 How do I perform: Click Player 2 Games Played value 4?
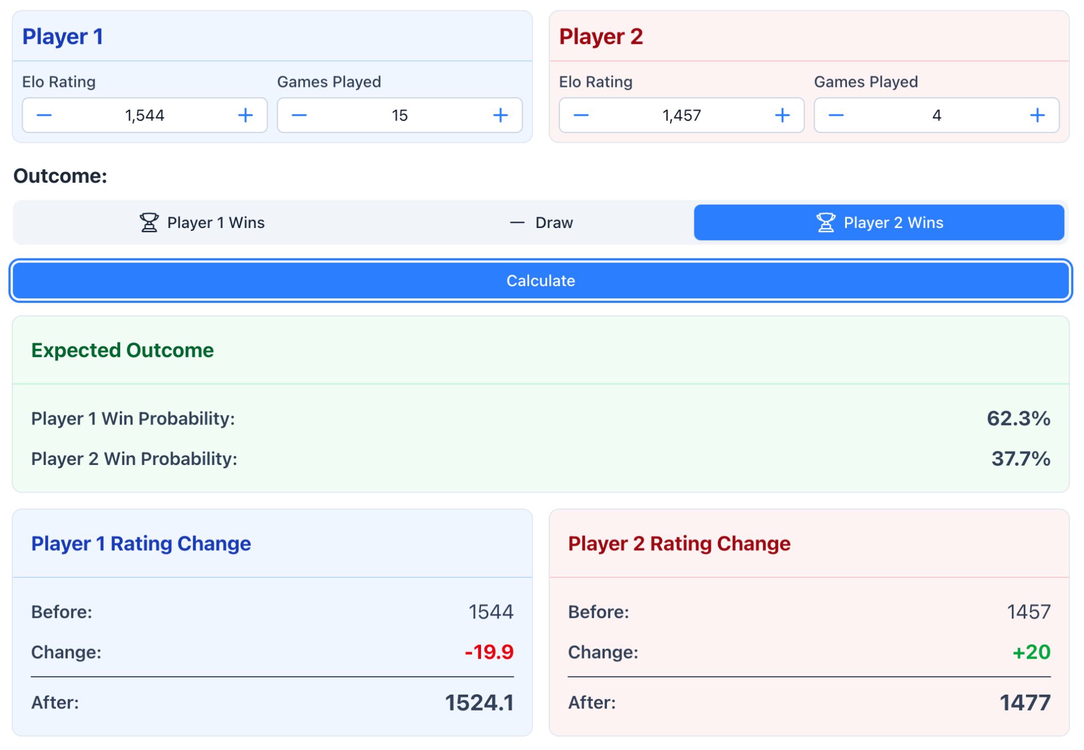pyautogui.click(x=937, y=116)
